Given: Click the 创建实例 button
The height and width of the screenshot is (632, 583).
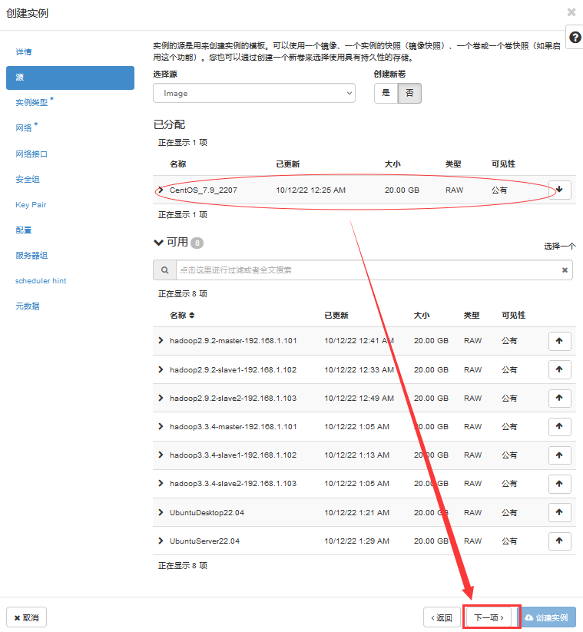Looking at the screenshot, I should tap(547, 617).
